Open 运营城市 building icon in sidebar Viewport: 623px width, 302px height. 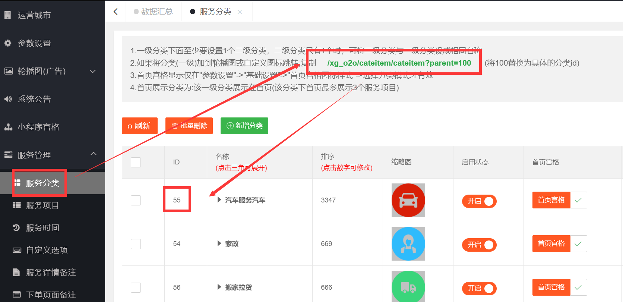click(7, 15)
